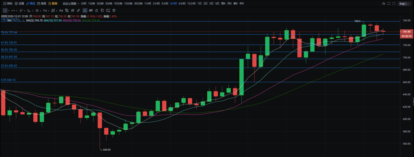Expand the horizontal line tool dropdown arrow

[x=17, y=10]
